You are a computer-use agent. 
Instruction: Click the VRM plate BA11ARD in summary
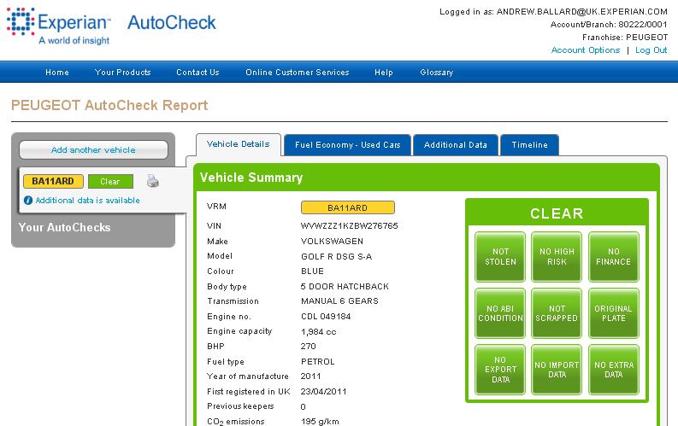[x=348, y=207]
